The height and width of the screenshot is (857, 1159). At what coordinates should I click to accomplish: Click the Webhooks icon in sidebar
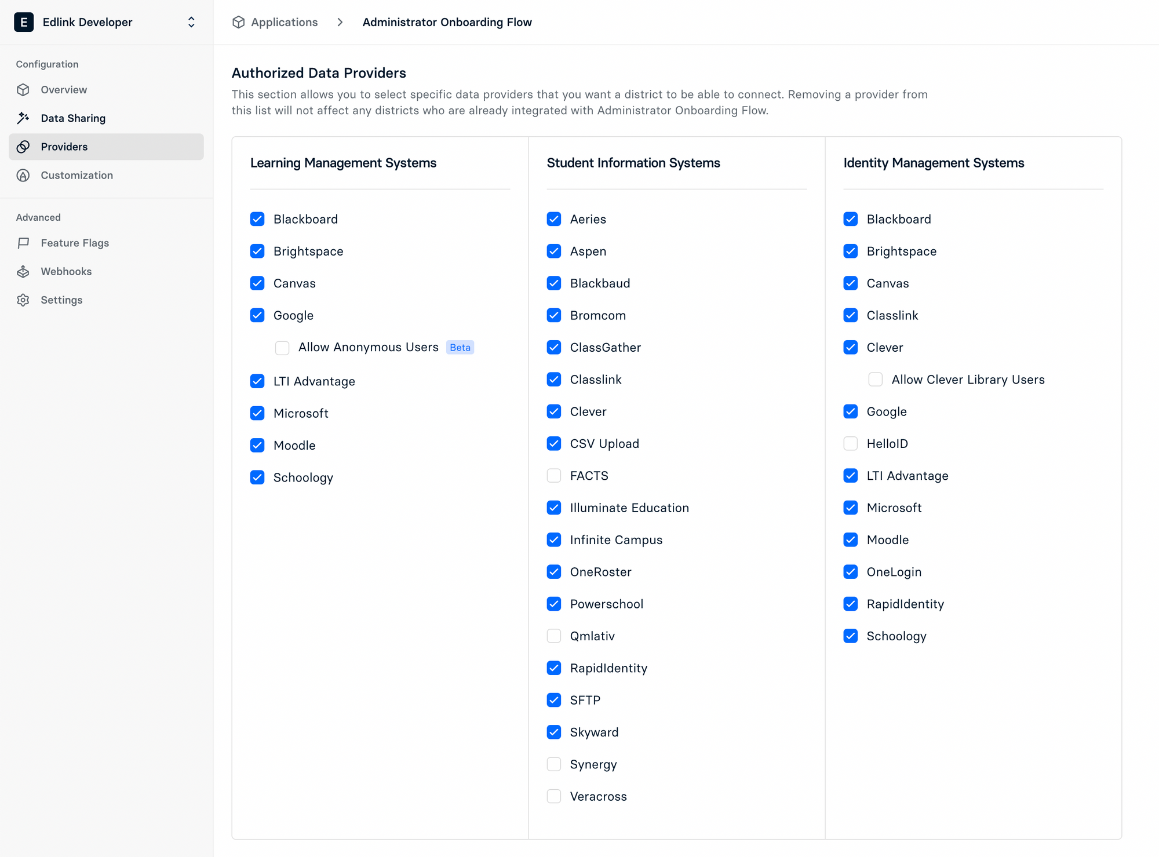point(23,271)
